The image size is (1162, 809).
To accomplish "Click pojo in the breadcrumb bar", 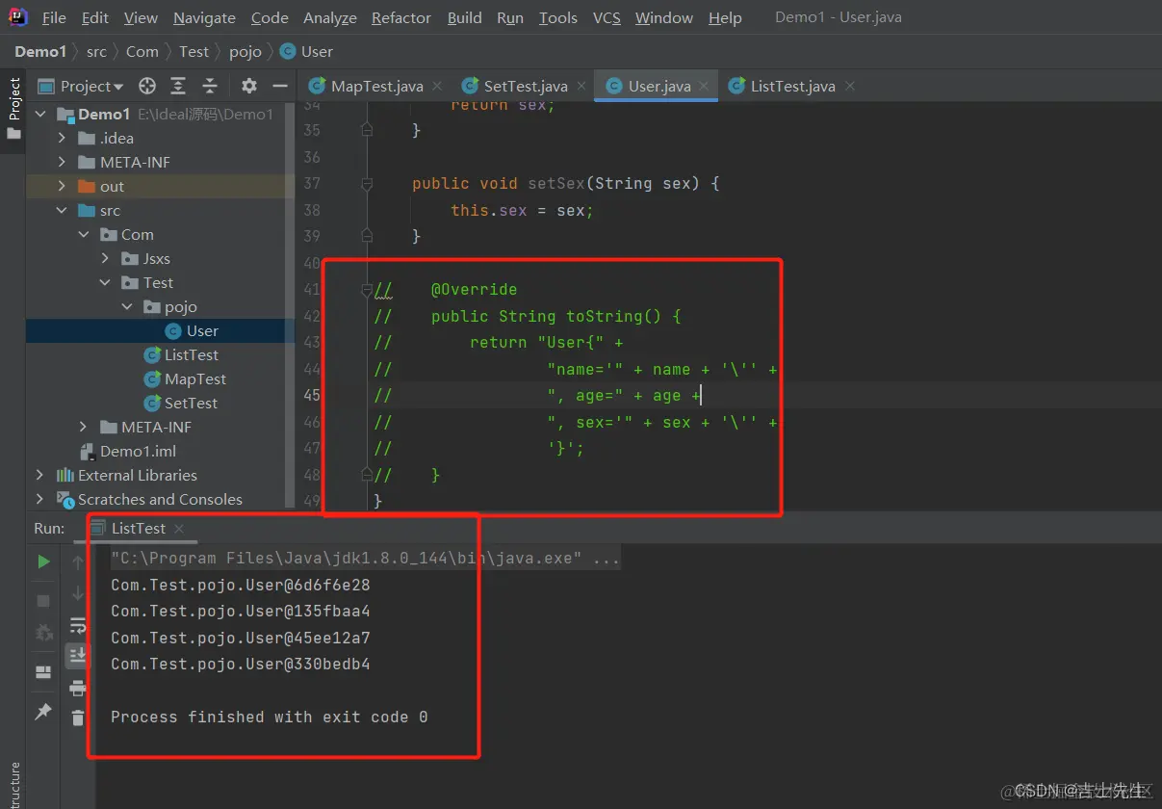I will tap(245, 51).
